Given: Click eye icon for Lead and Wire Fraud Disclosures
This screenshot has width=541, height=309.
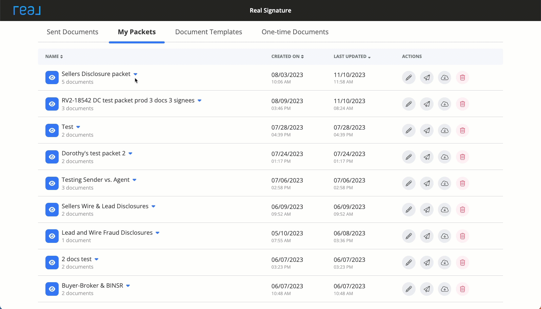Looking at the screenshot, I should tap(52, 236).
